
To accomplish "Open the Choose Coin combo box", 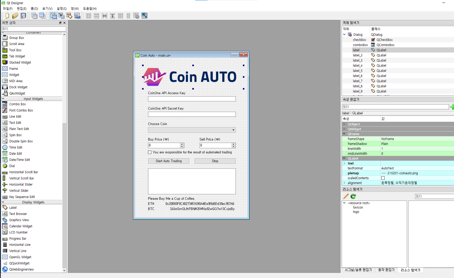I will click(x=192, y=130).
